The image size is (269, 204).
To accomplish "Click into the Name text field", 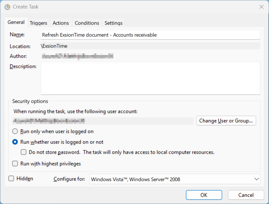I will (150, 35).
